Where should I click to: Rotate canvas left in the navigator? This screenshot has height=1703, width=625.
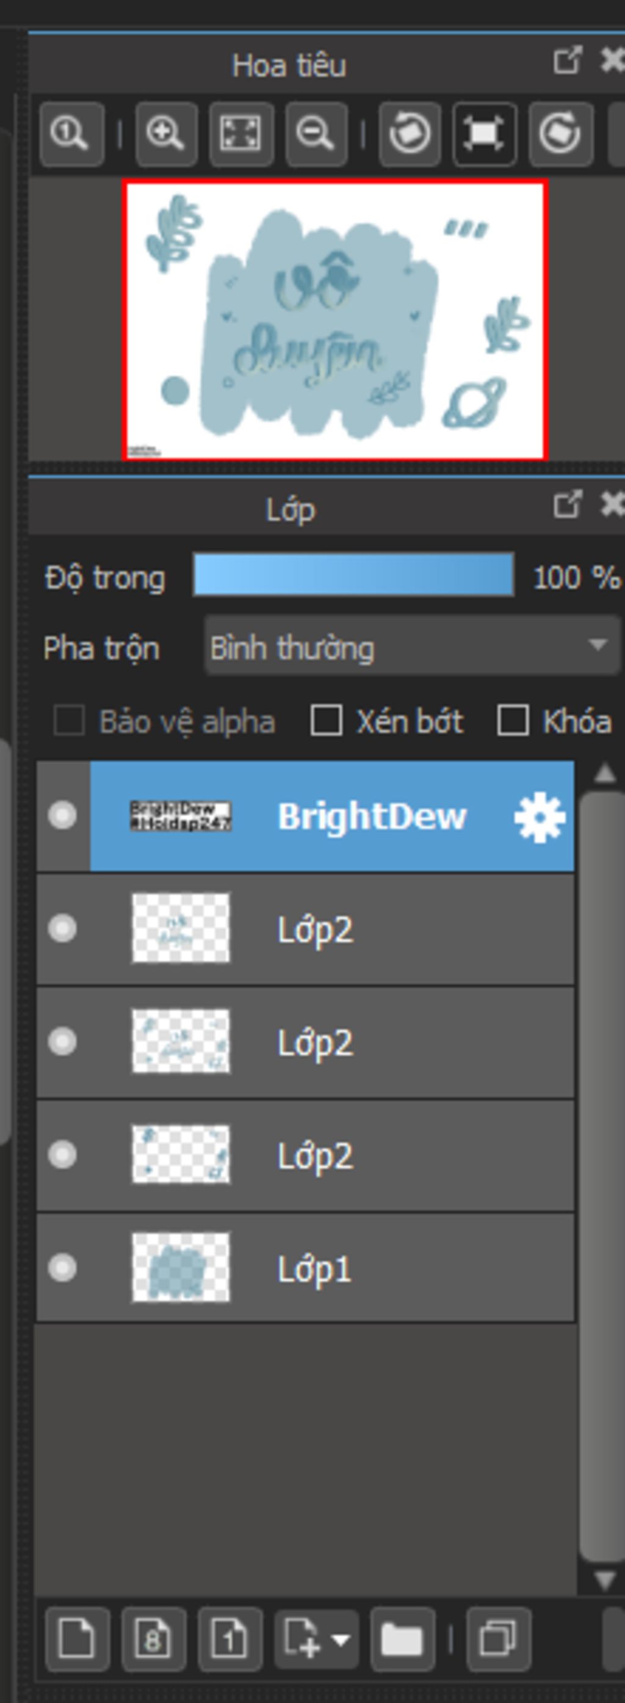coord(410,134)
